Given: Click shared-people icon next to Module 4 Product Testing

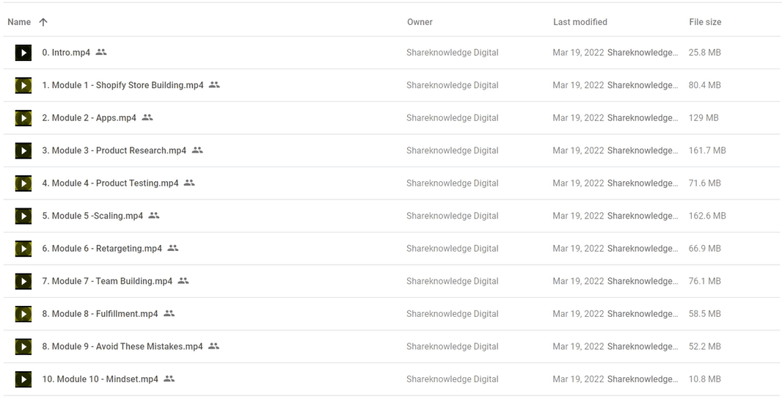Looking at the screenshot, I should [189, 183].
